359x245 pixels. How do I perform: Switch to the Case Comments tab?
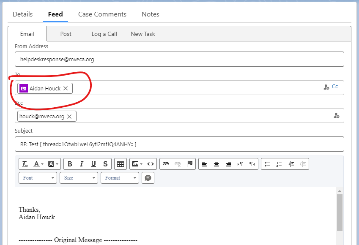coord(102,14)
